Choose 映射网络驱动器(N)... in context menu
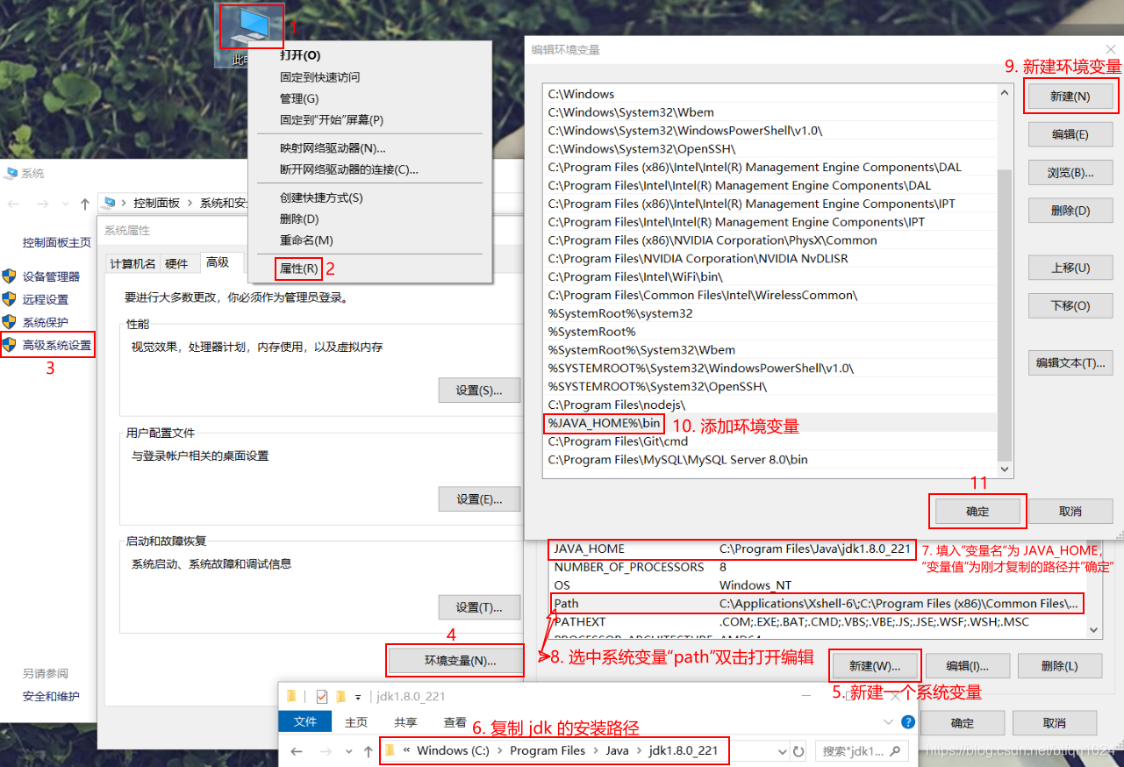1124x767 pixels. coord(333,148)
